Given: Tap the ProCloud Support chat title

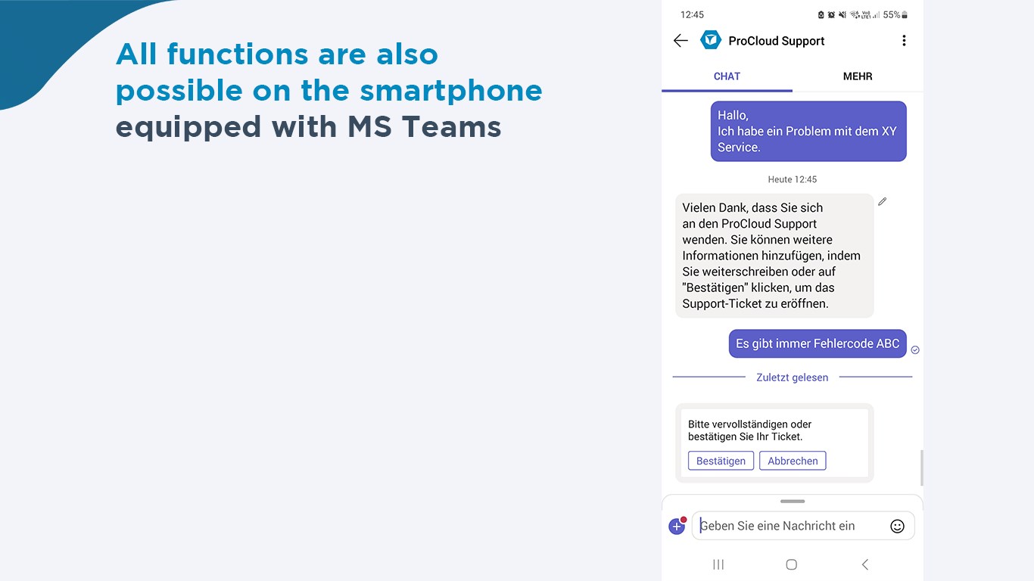Looking at the screenshot, I should (776, 41).
